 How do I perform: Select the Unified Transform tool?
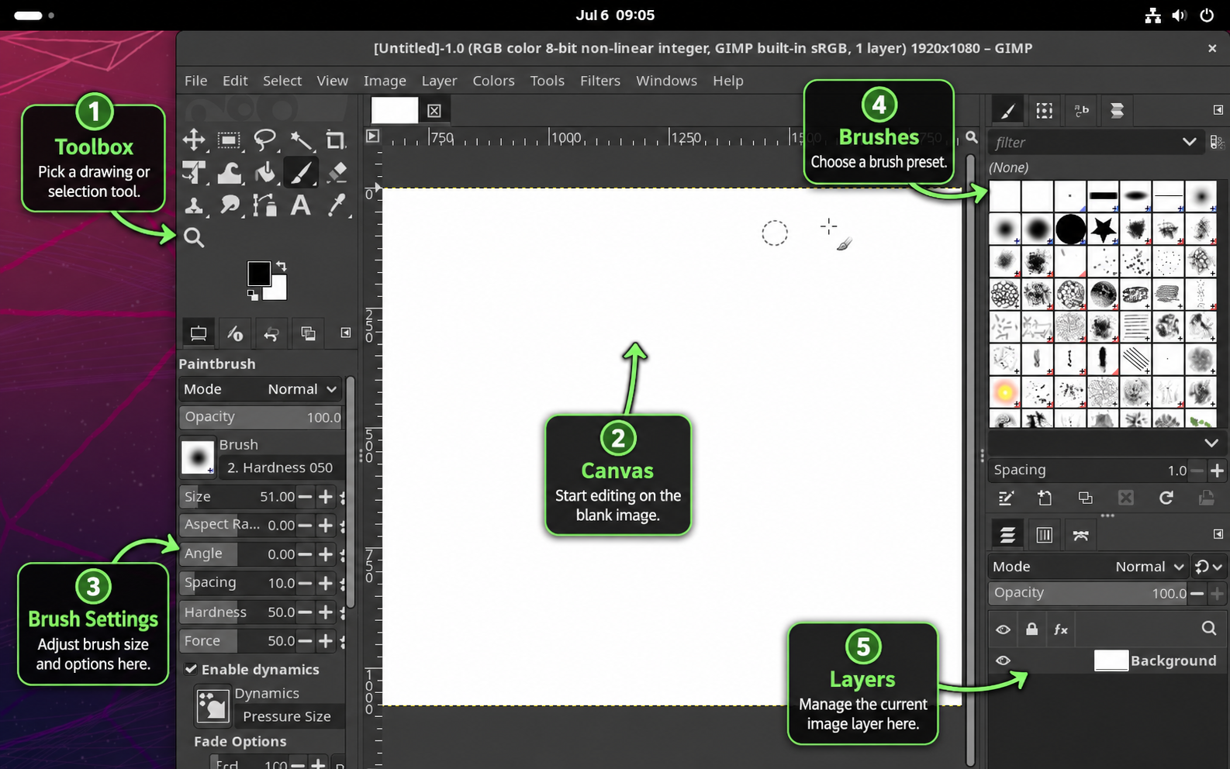(194, 173)
